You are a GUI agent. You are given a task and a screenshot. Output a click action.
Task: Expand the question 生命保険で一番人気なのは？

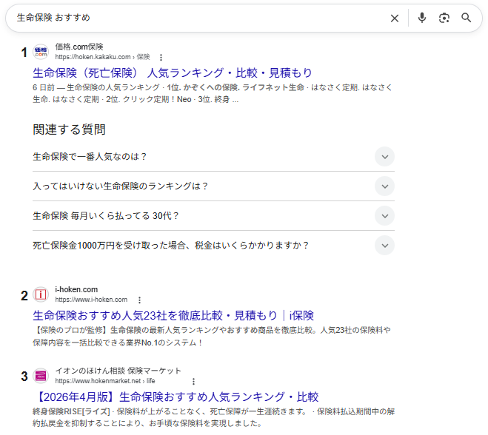(384, 157)
